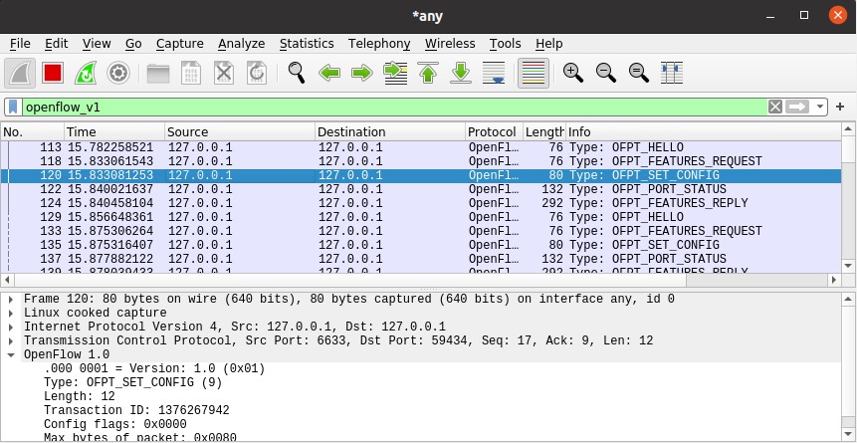Select packet 124 OFPT_FEATURES_REPLY row

[420, 203]
